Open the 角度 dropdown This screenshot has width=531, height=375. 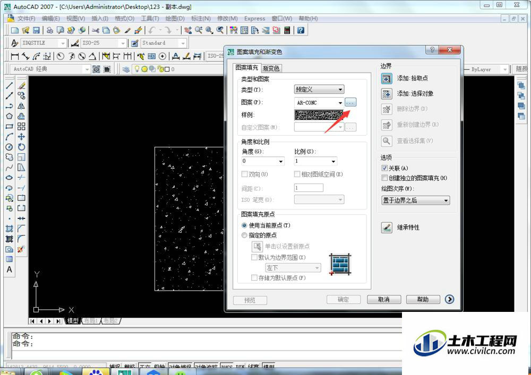point(263,161)
